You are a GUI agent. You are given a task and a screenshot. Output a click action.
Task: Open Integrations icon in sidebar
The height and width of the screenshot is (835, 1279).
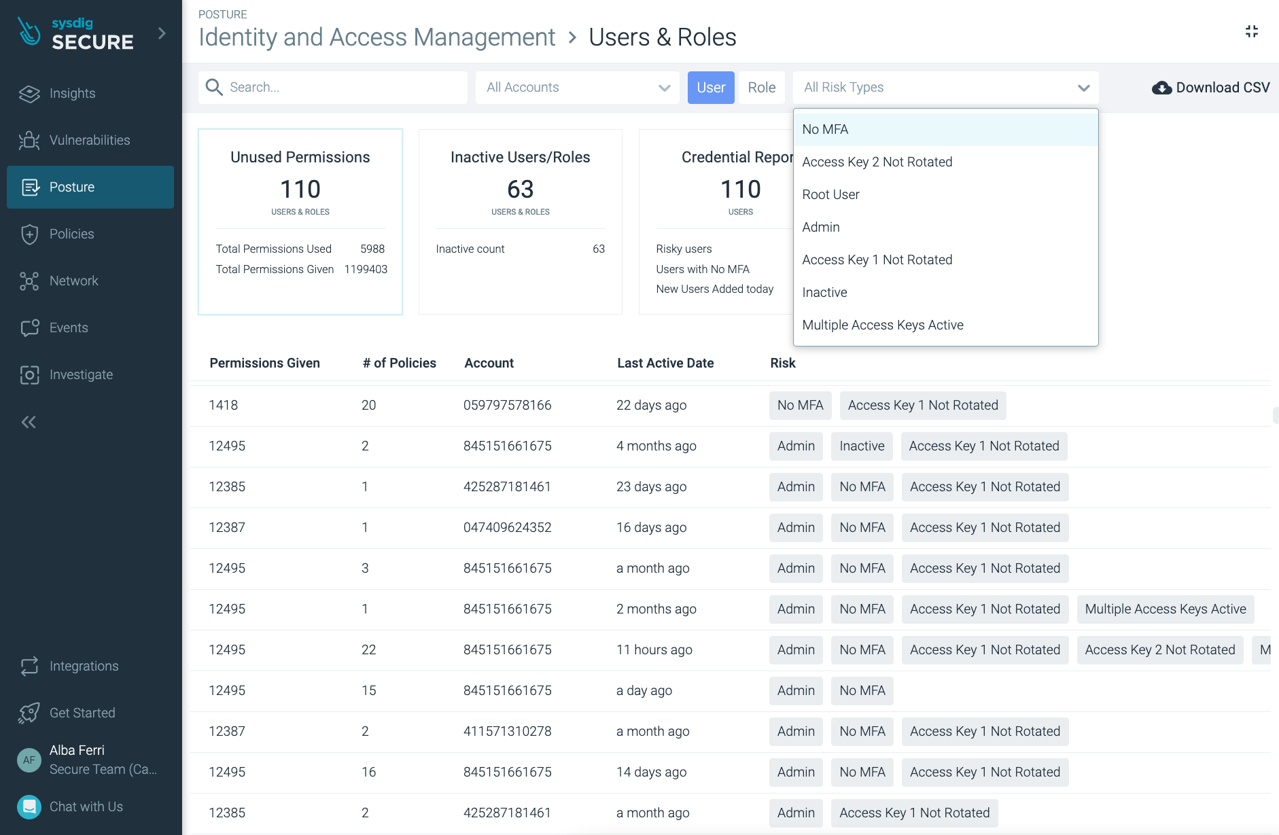(29, 666)
